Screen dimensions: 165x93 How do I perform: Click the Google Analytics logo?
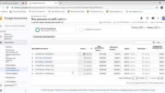pos(1,18)
